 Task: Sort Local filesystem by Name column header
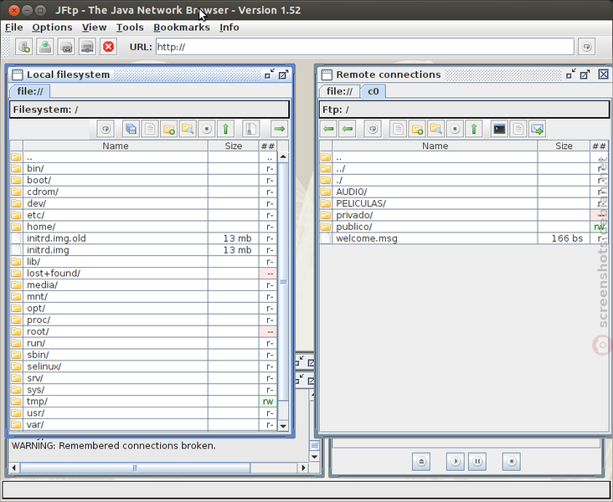click(116, 146)
